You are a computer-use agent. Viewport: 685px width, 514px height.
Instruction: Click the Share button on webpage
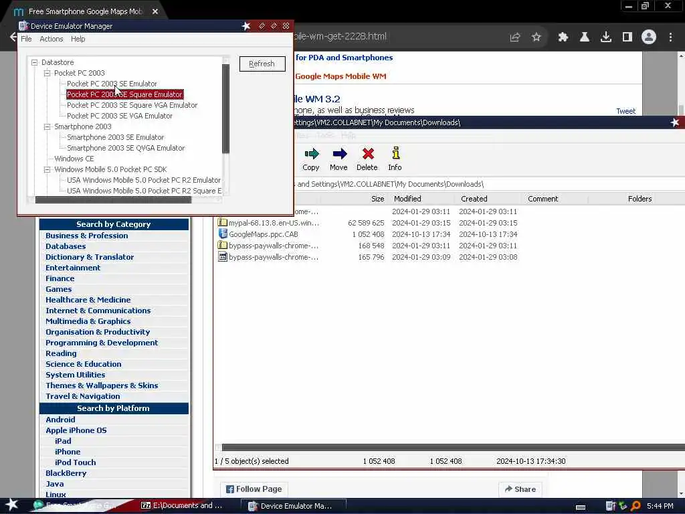(x=520, y=489)
